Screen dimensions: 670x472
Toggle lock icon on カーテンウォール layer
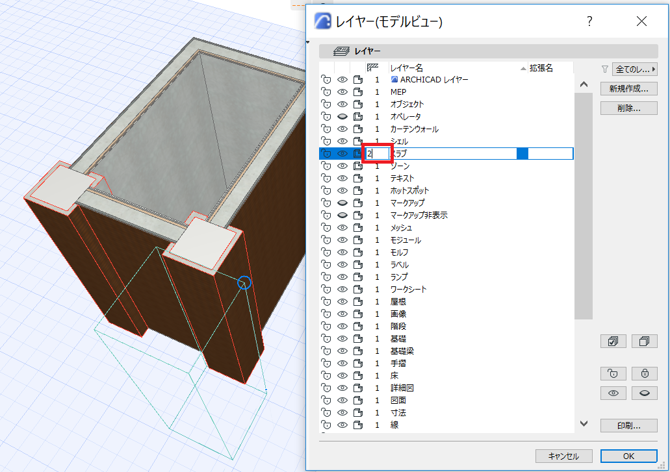click(326, 129)
